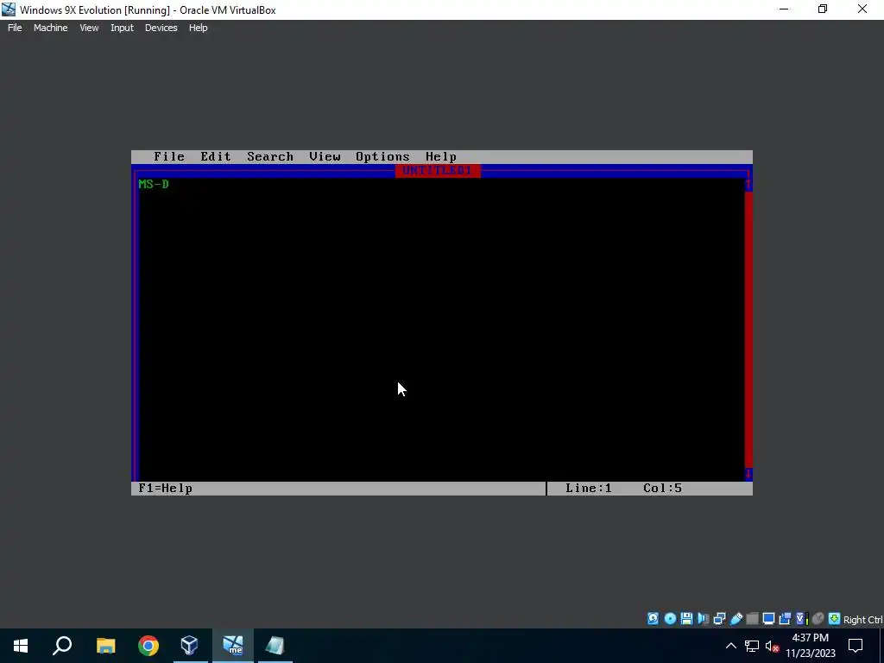Open Google Chrome from the taskbar
Image resolution: width=884 pixels, height=663 pixels.
click(x=148, y=646)
